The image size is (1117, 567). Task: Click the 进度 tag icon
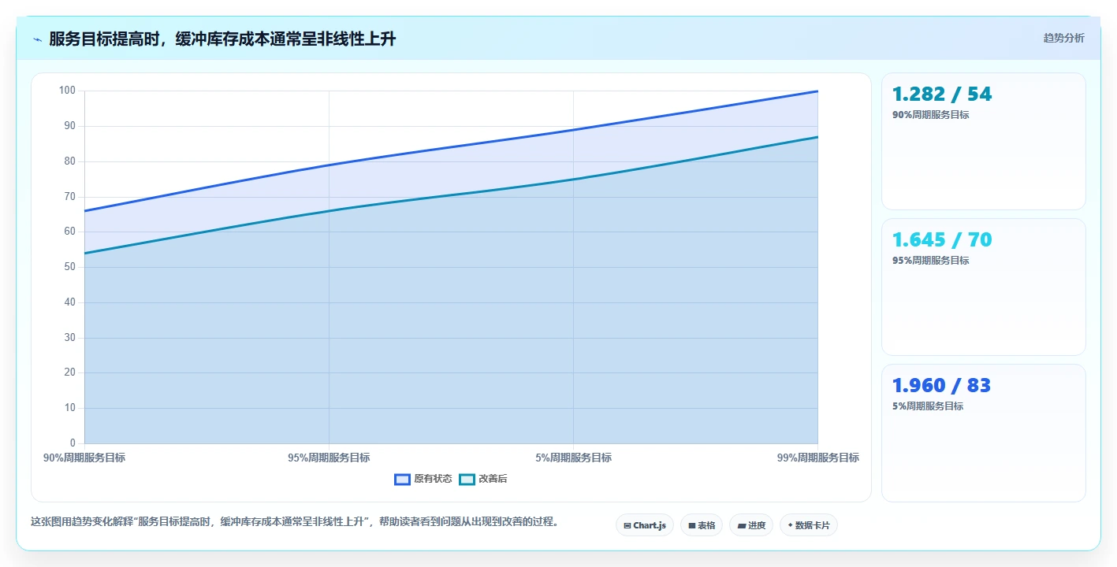pos(742,525)
